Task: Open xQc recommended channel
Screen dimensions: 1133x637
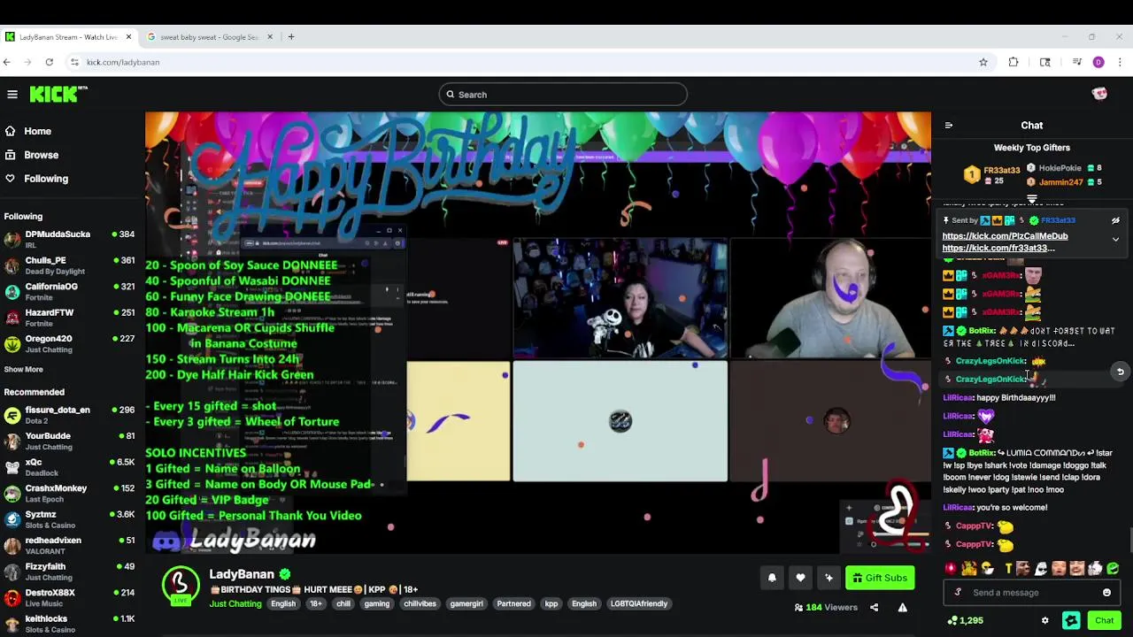Action: coord(69,467)
